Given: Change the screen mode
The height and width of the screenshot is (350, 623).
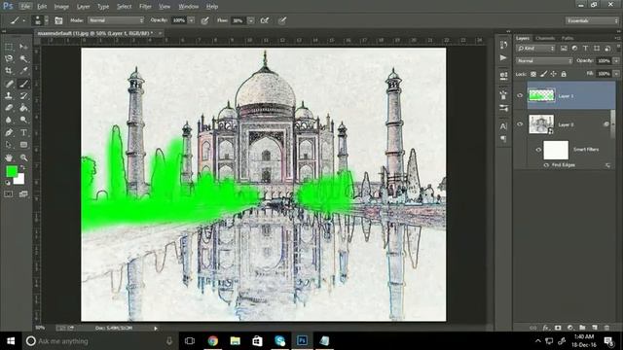Looking at the screenshot, I should [23, 194].
